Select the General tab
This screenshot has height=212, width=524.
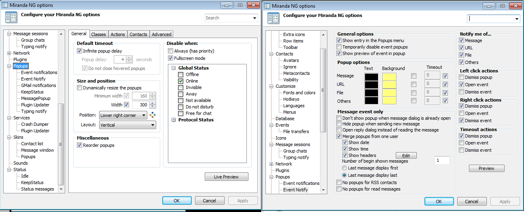coord(79,34)
